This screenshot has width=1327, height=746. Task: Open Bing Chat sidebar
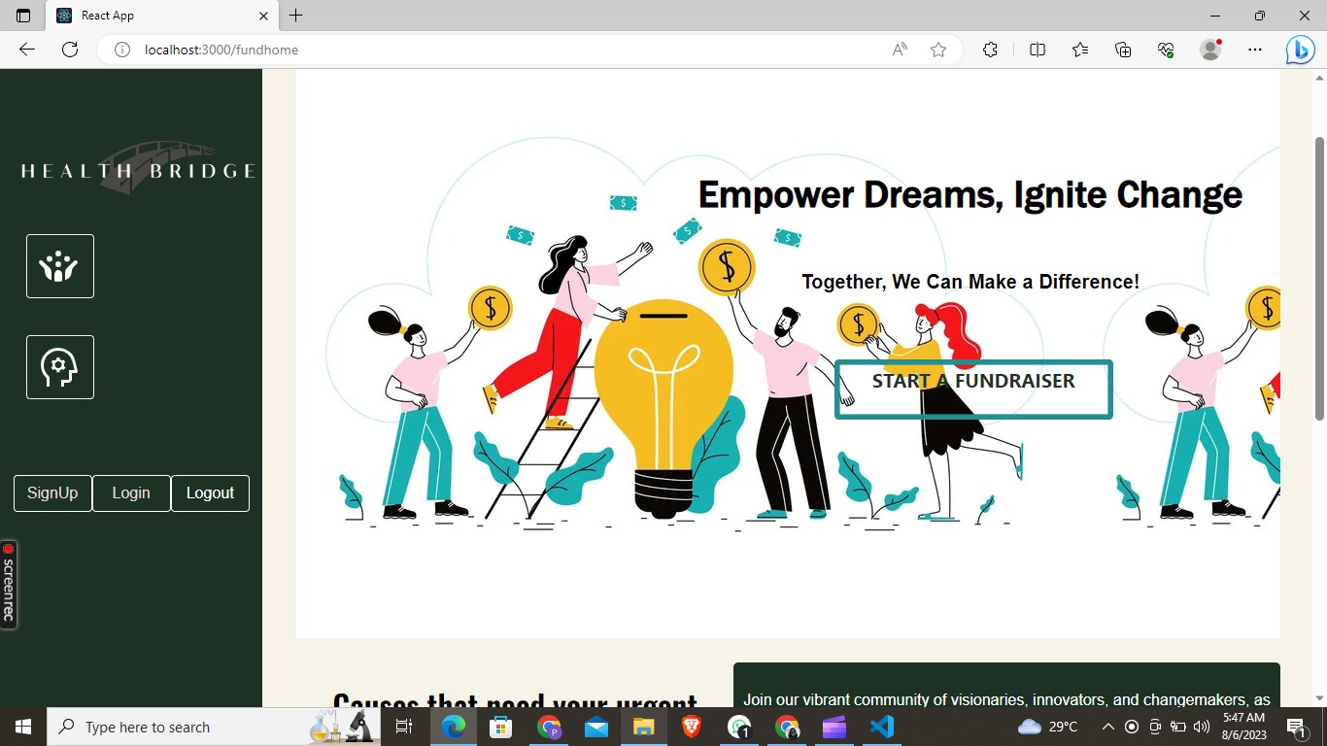1300,50
